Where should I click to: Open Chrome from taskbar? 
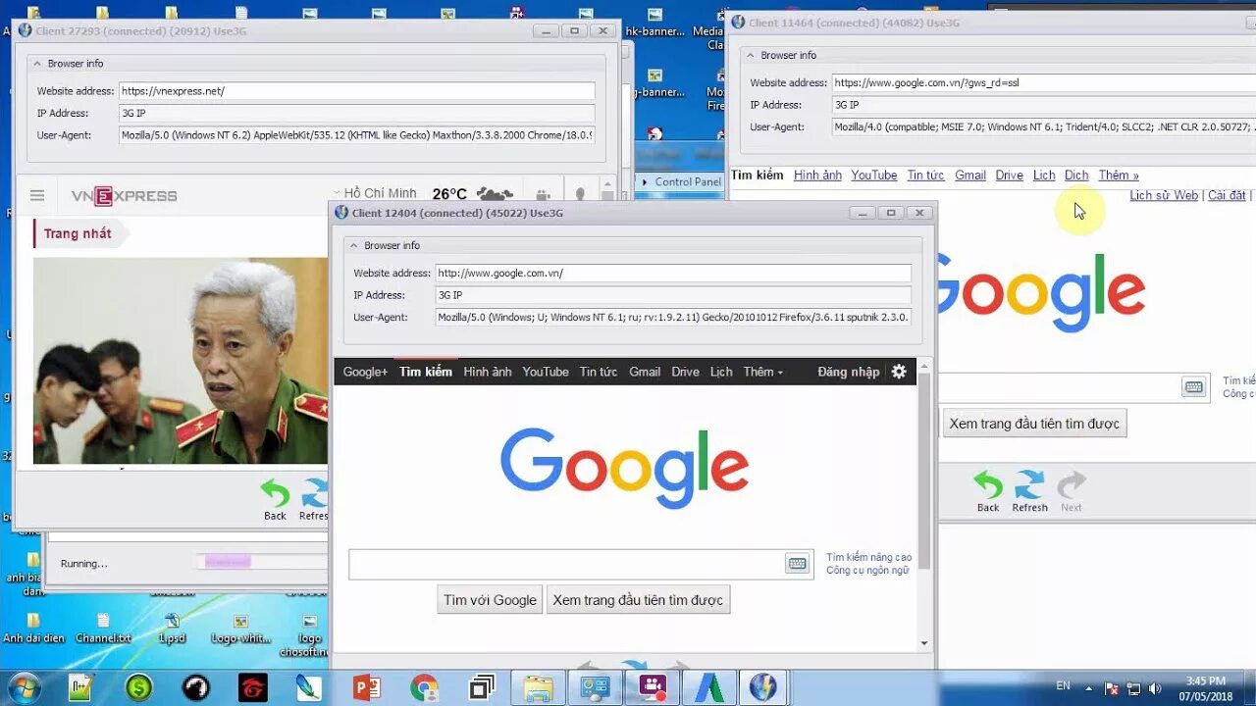click(x=424, y=687)
